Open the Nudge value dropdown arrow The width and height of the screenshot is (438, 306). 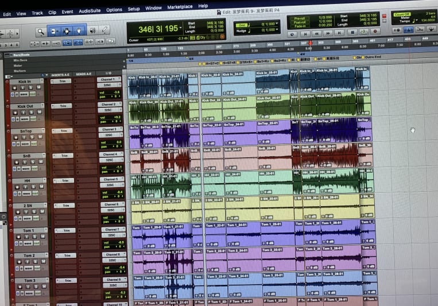coord(277,29)
